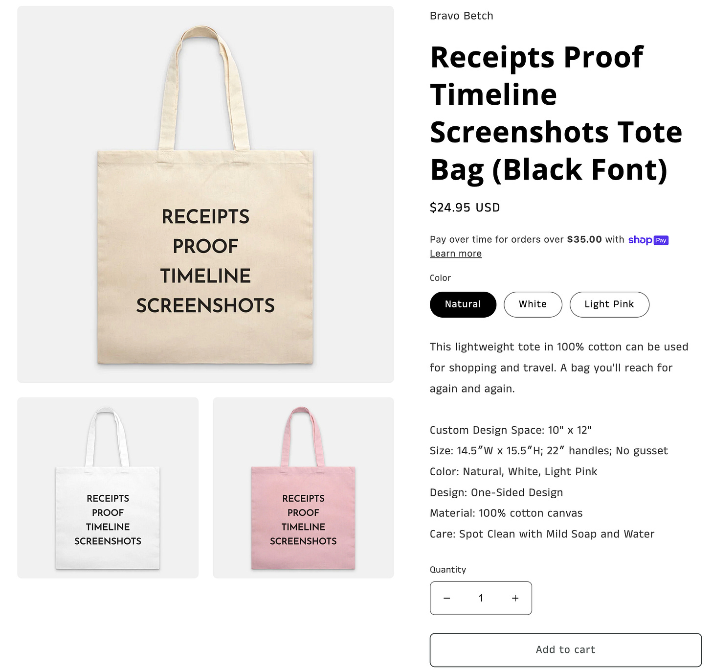This screenshot has width=712, height=672.
Task: View the pink tote bag thumbnail
Action: pos(303,487)
